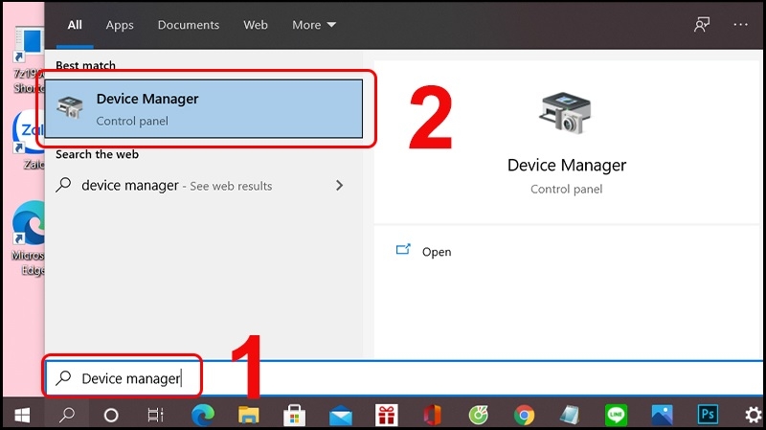Open the Photos app from the taskbar
This screenshot has height=430, width=766.
tap(662, 416)
